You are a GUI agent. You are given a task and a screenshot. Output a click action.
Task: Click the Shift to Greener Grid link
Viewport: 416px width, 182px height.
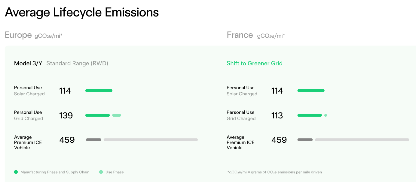point(255,63)
